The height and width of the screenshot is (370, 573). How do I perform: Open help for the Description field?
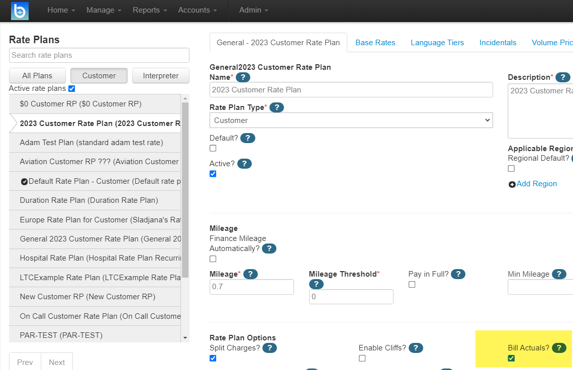click(x=562, y=77)
